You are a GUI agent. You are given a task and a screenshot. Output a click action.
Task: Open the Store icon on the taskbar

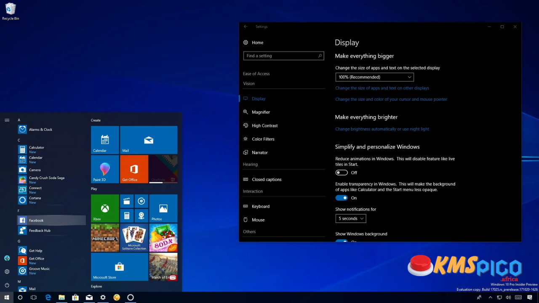click(75, 298)
